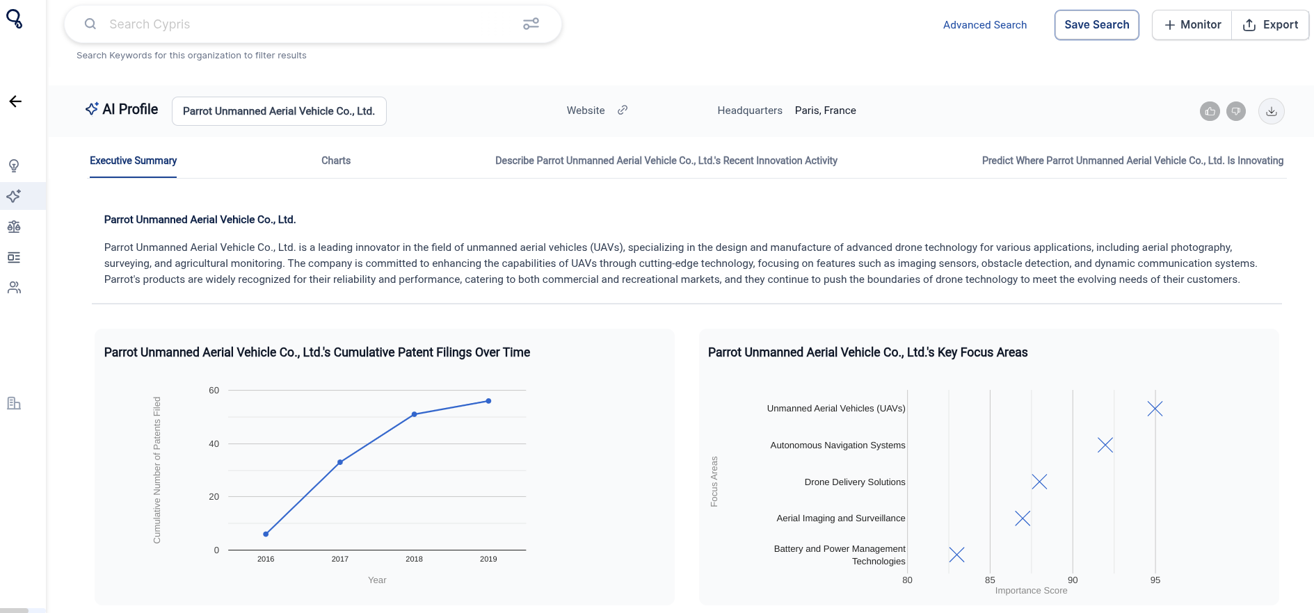Image resolution: width=1314 pixels, height=613 pixels.
Task: Open the organization building sidebar icon
Action: [x=14, y=403]
